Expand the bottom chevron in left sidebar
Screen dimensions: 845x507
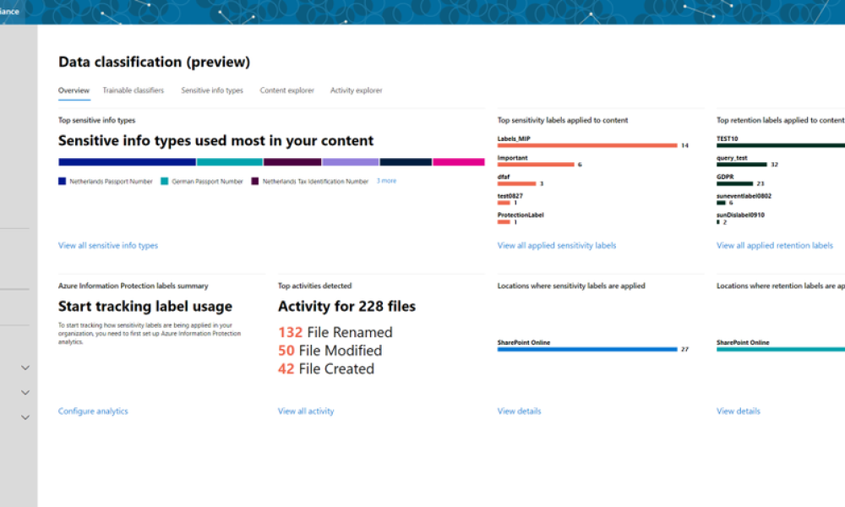pos(25,417)
